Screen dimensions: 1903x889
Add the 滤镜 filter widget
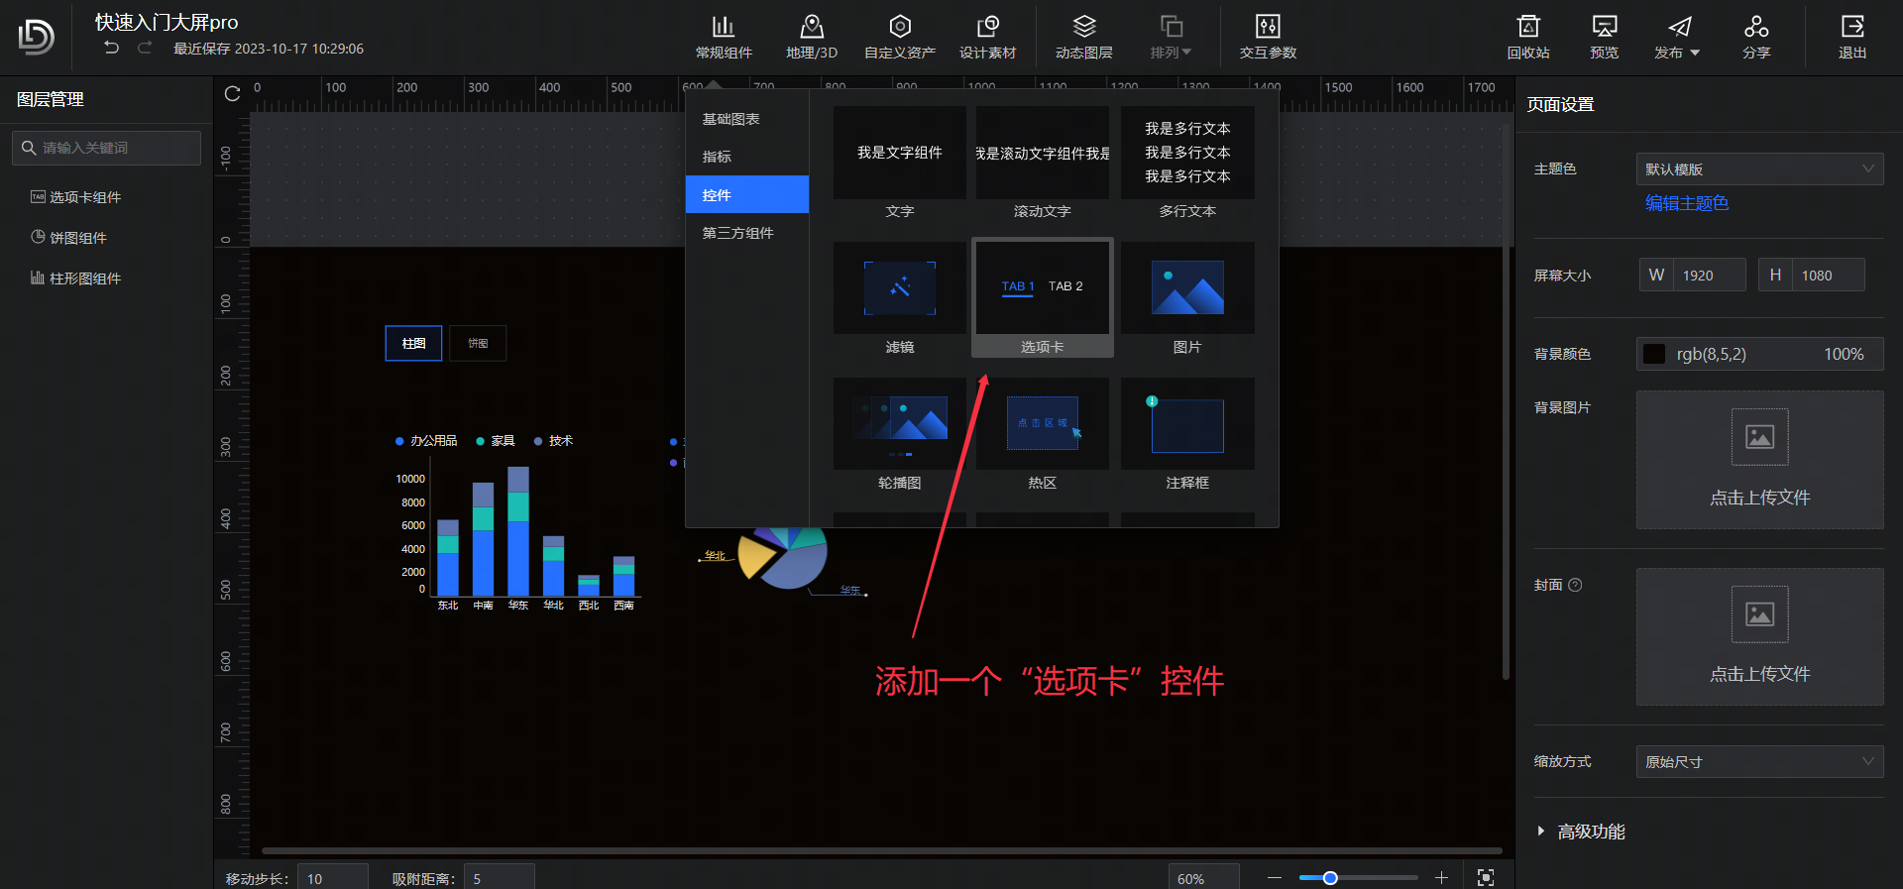(899, 298)
